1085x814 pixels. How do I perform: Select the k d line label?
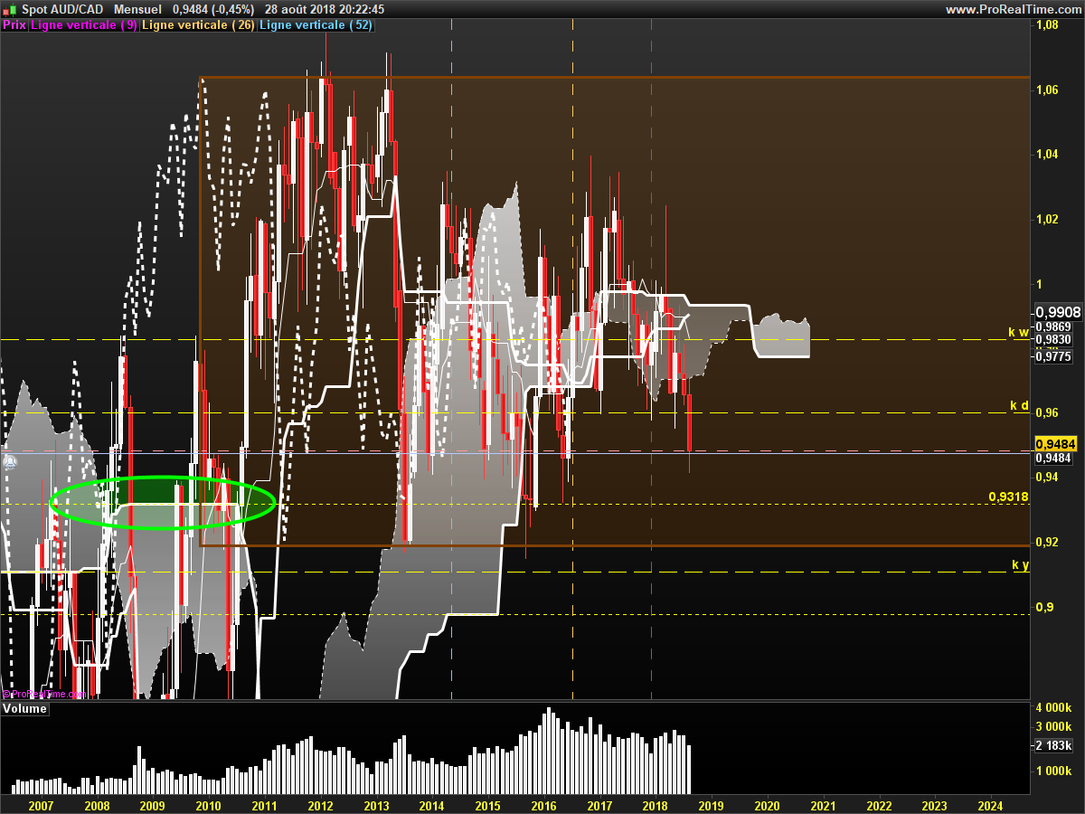pyautogui.click(x=1020, y=405)
